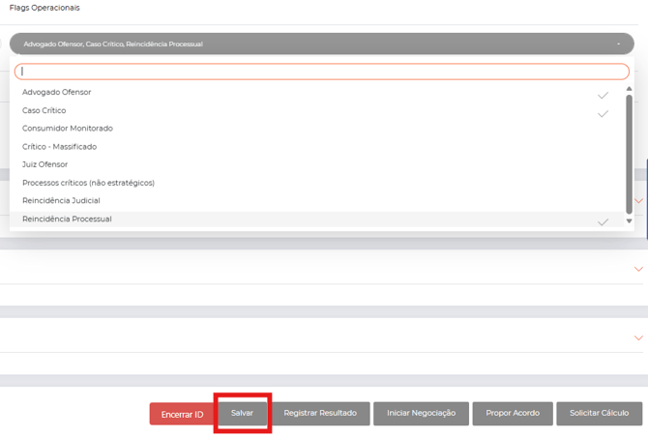The height and width of the screenshot is (438, 648).
Task: Select the Crítico - Massificado flag
Action: click(x=60, y=147)
